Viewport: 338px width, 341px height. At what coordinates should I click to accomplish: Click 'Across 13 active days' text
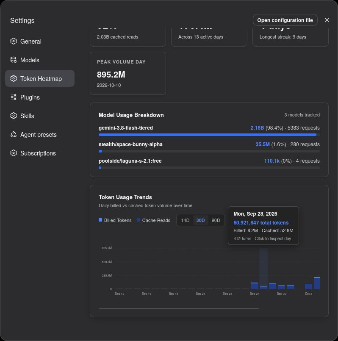pyautogui.click(x=201, y=37)
